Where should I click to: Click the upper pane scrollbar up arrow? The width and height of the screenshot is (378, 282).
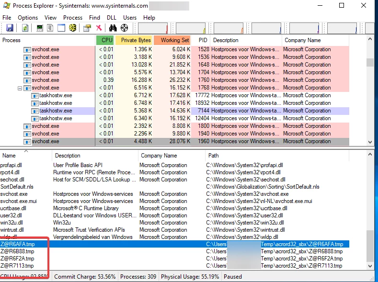(370, 39)
